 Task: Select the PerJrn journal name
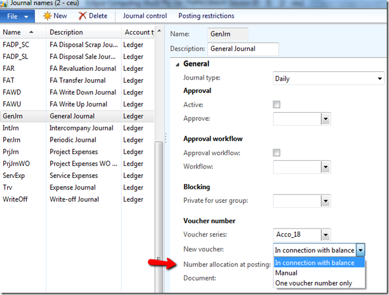click(x=12, y=140)
